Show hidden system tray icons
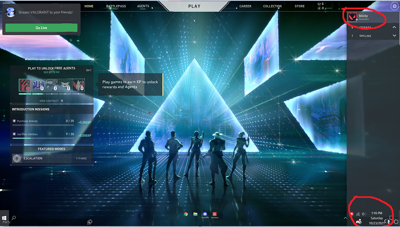 345,218
